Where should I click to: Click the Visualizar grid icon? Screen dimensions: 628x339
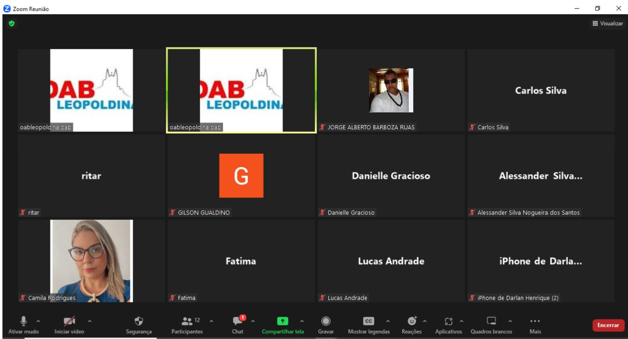(x=595, y=24)
